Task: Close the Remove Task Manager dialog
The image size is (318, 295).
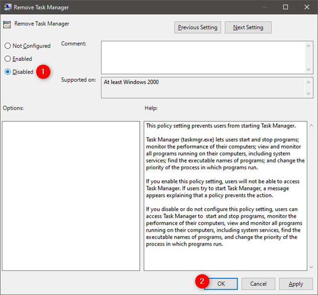Action: pos(307,7)
